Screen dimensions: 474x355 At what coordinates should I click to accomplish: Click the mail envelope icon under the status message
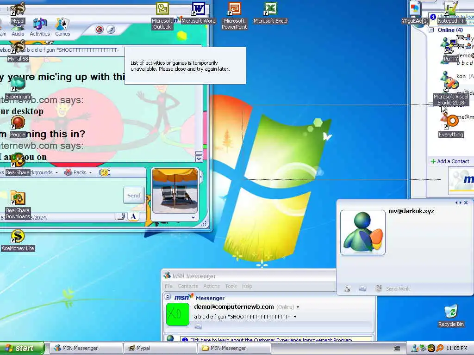(x=198, y=326)
